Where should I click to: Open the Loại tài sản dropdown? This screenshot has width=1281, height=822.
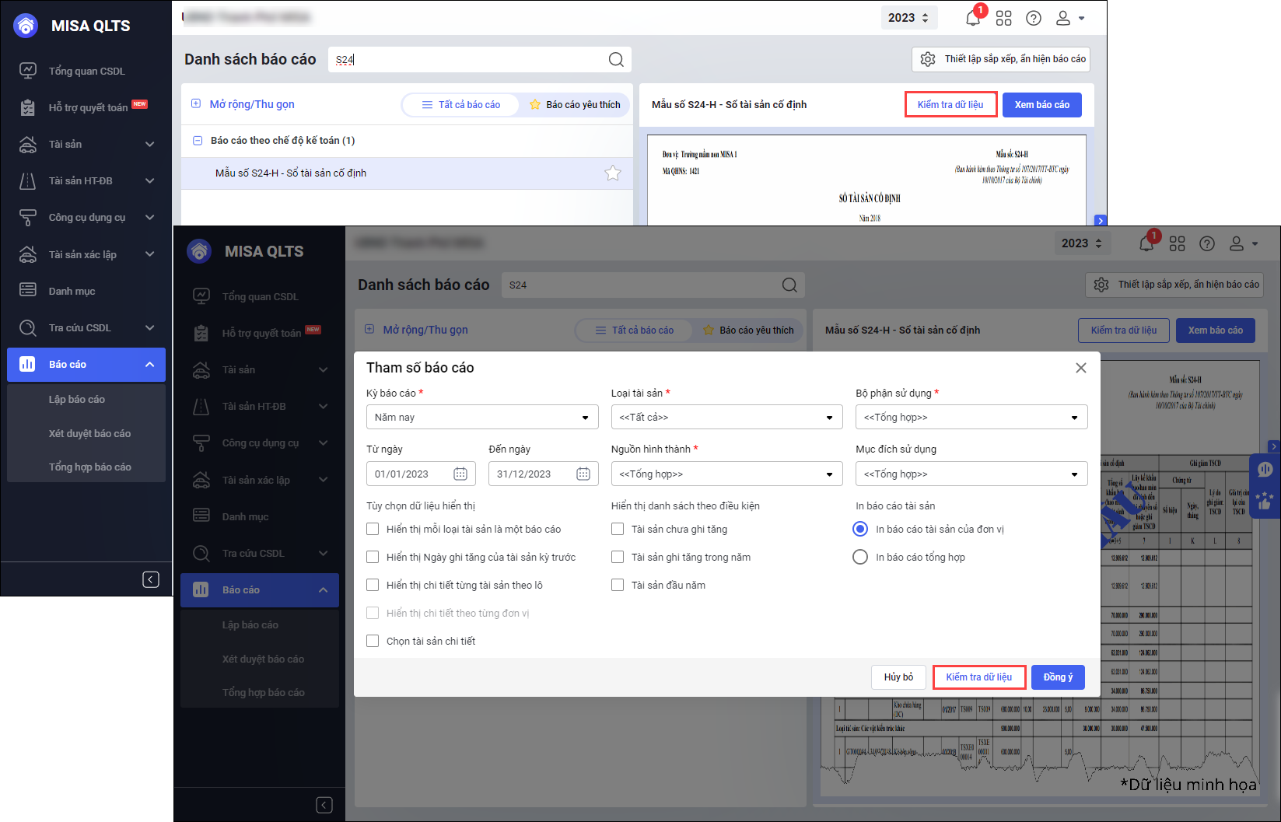(726, 418)
